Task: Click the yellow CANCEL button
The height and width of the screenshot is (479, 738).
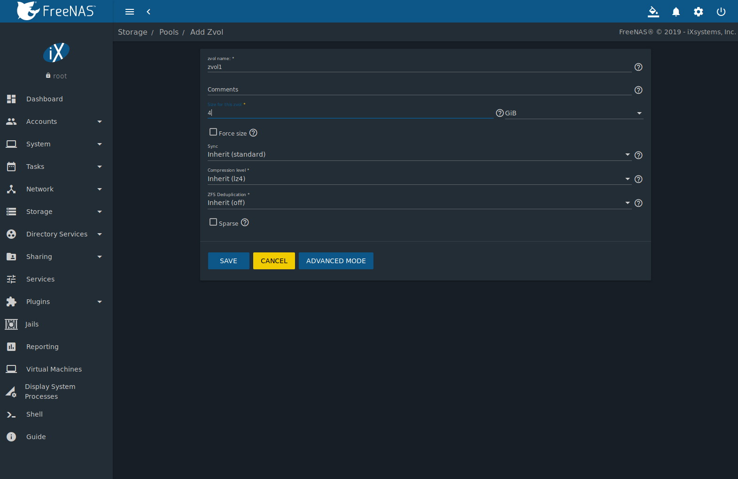Action: 274,261
